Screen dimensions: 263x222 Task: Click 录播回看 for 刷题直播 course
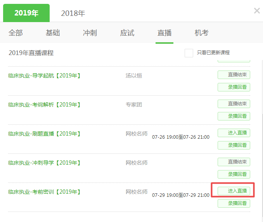point(234,145)
